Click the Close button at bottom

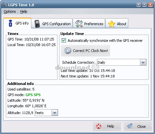click(x=138, y=126)
